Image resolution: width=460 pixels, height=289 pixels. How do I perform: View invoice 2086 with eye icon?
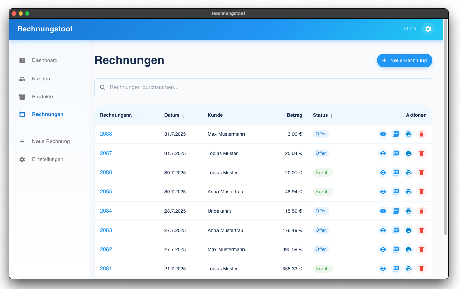(383, 173)
